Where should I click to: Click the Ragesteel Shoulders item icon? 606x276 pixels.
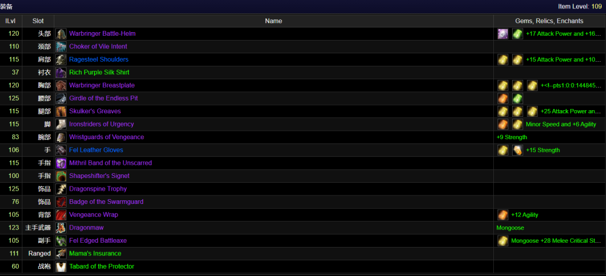pyautogui.click(x=61, y=59)
